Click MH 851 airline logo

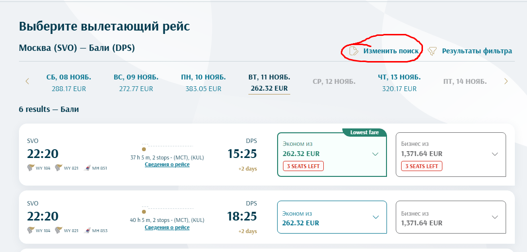pyautogui.click(x=88, y=168)
